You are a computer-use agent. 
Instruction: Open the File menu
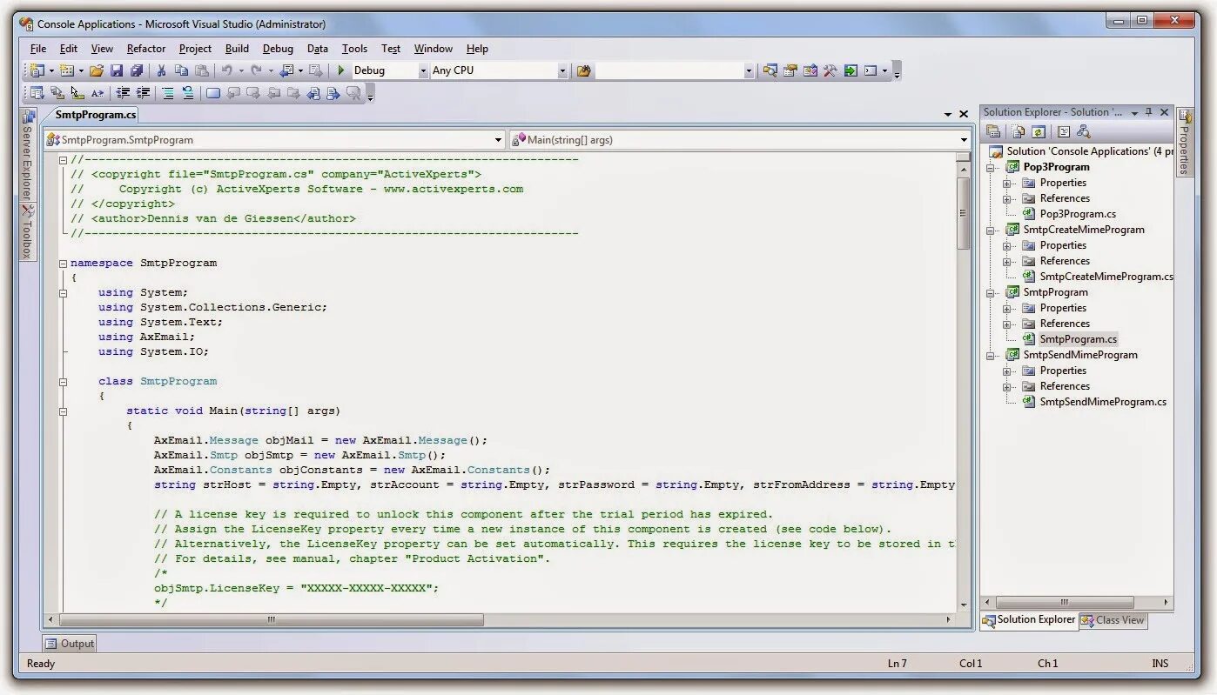coord(37,49)
